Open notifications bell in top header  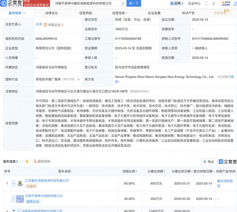coord(213,3)
